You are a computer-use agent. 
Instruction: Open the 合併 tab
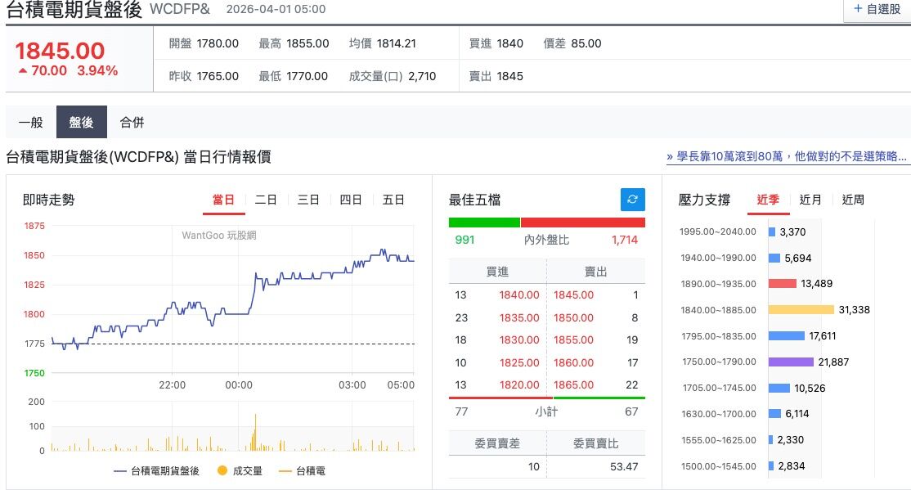[132, 122]
